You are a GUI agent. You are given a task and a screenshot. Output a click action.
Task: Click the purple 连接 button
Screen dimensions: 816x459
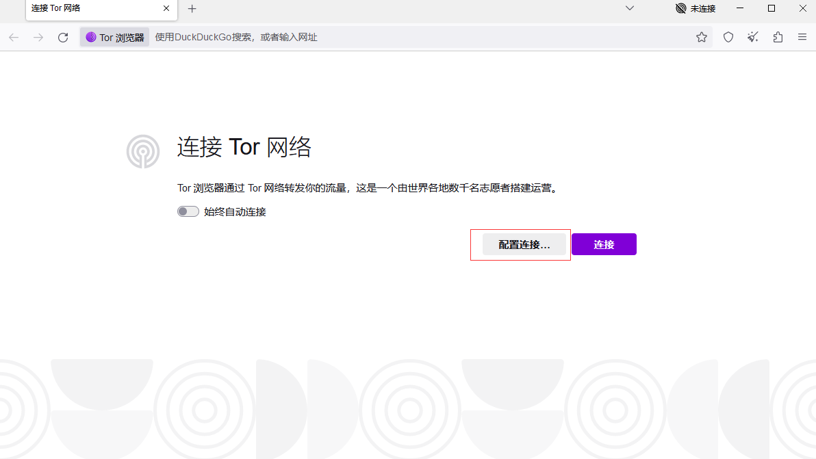604,244
